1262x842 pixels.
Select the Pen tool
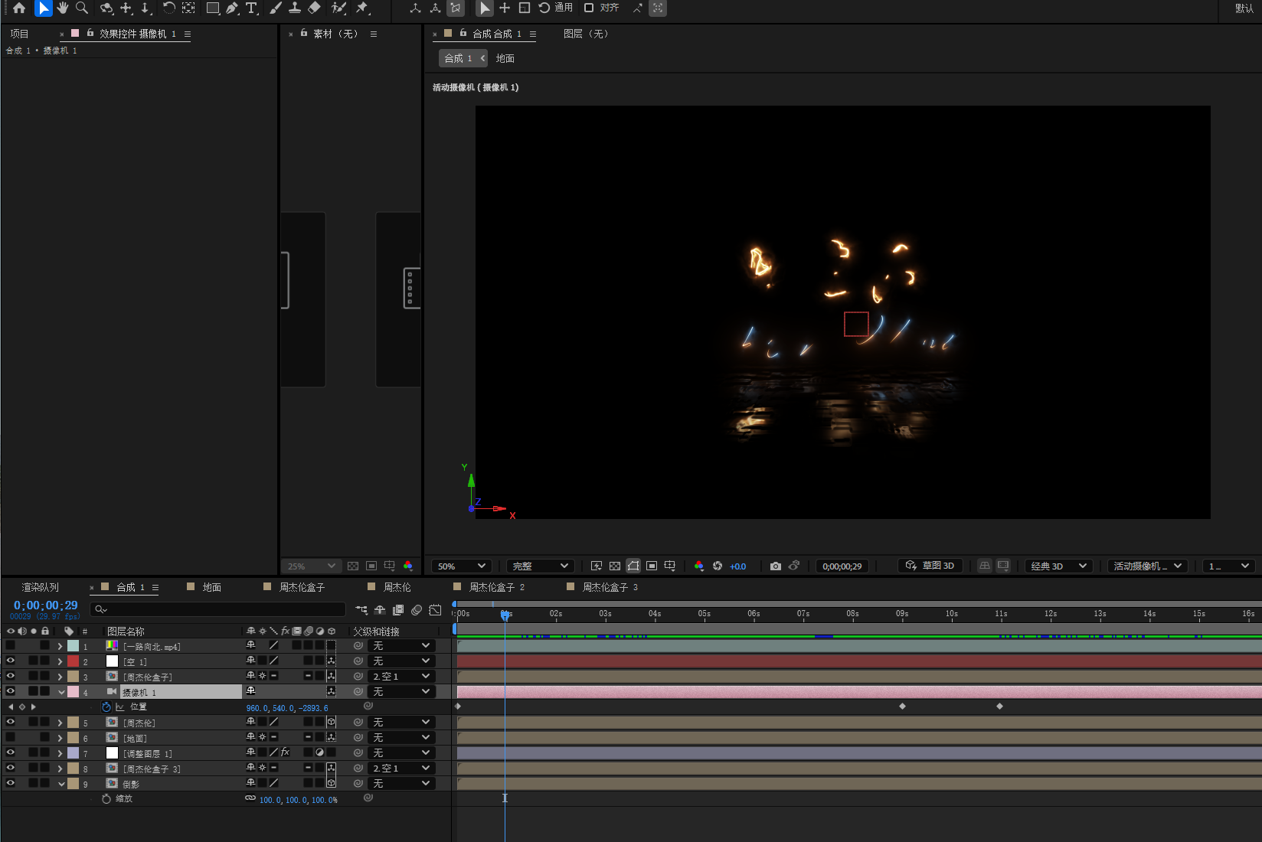point(232,8)
